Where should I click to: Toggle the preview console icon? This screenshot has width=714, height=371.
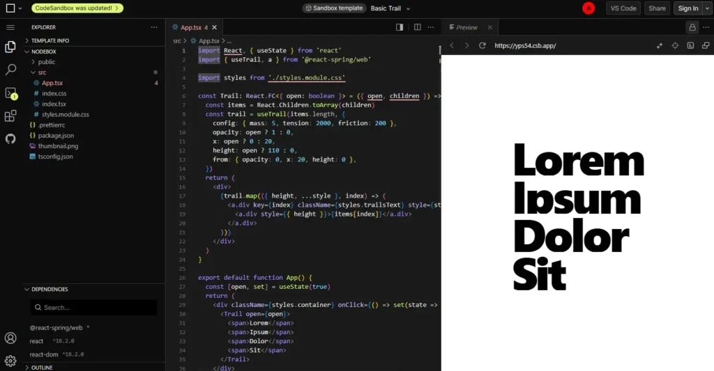click(x=690, y=45)
